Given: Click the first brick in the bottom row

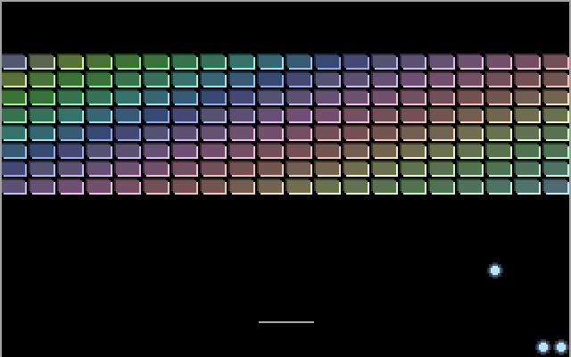Looking at the screenshot, I should pyautogui.click(x=13, y=187).
